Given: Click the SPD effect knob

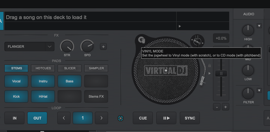Looking at the screenshot, I should click(87, 46).
